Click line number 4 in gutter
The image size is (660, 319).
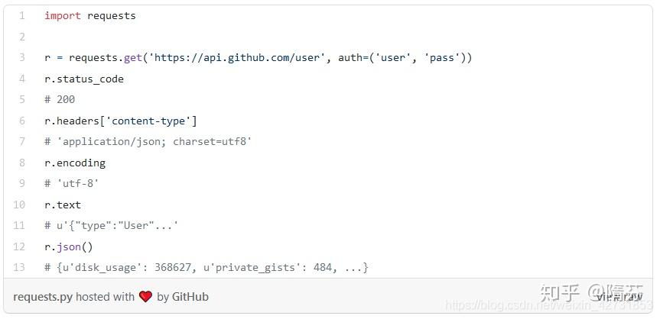(x=21, y=79)
